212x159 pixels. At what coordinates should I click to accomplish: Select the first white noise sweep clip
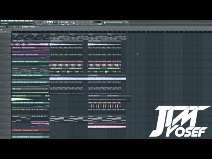click(66, 43)
